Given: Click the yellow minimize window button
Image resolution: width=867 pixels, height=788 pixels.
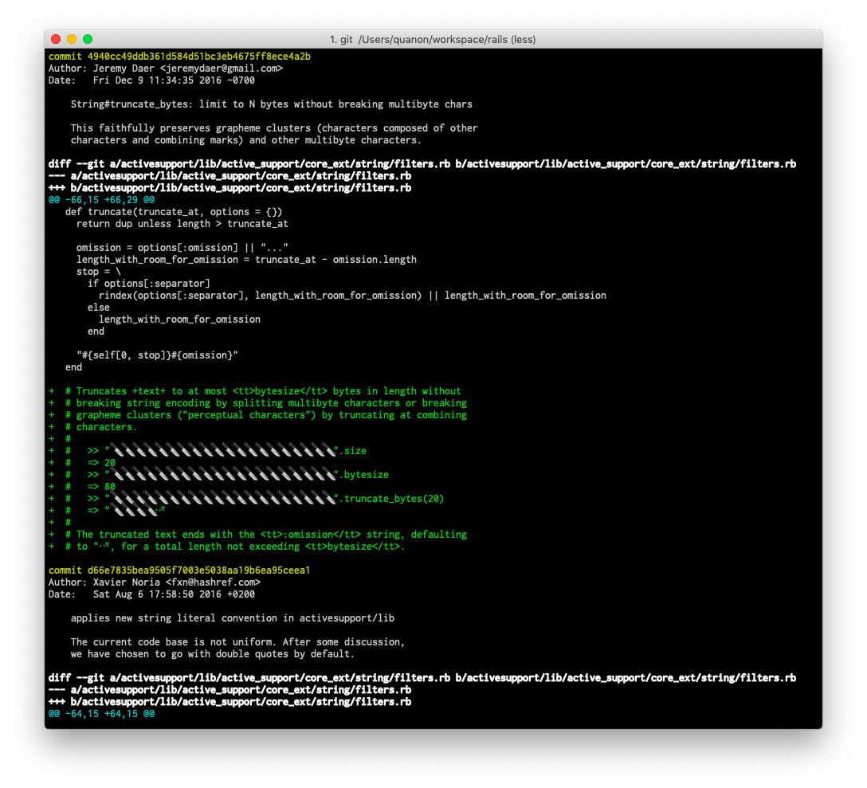Looking at the screenshot, I should 72,39.
